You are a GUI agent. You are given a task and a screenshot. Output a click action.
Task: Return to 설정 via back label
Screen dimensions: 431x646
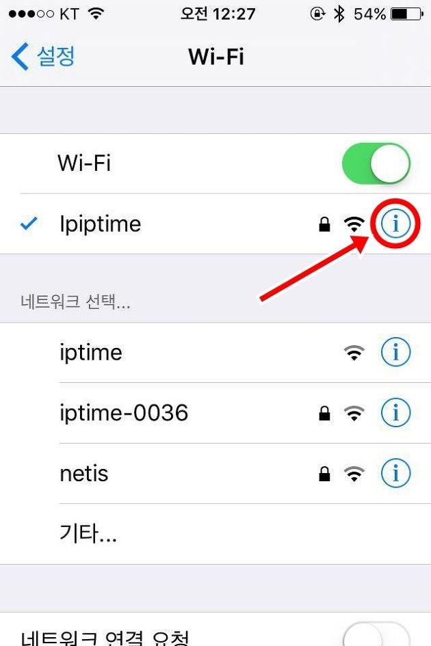click(55, 57)
